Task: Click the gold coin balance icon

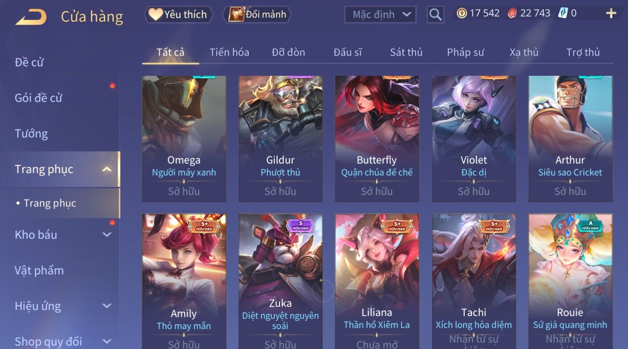Action: 462,13
